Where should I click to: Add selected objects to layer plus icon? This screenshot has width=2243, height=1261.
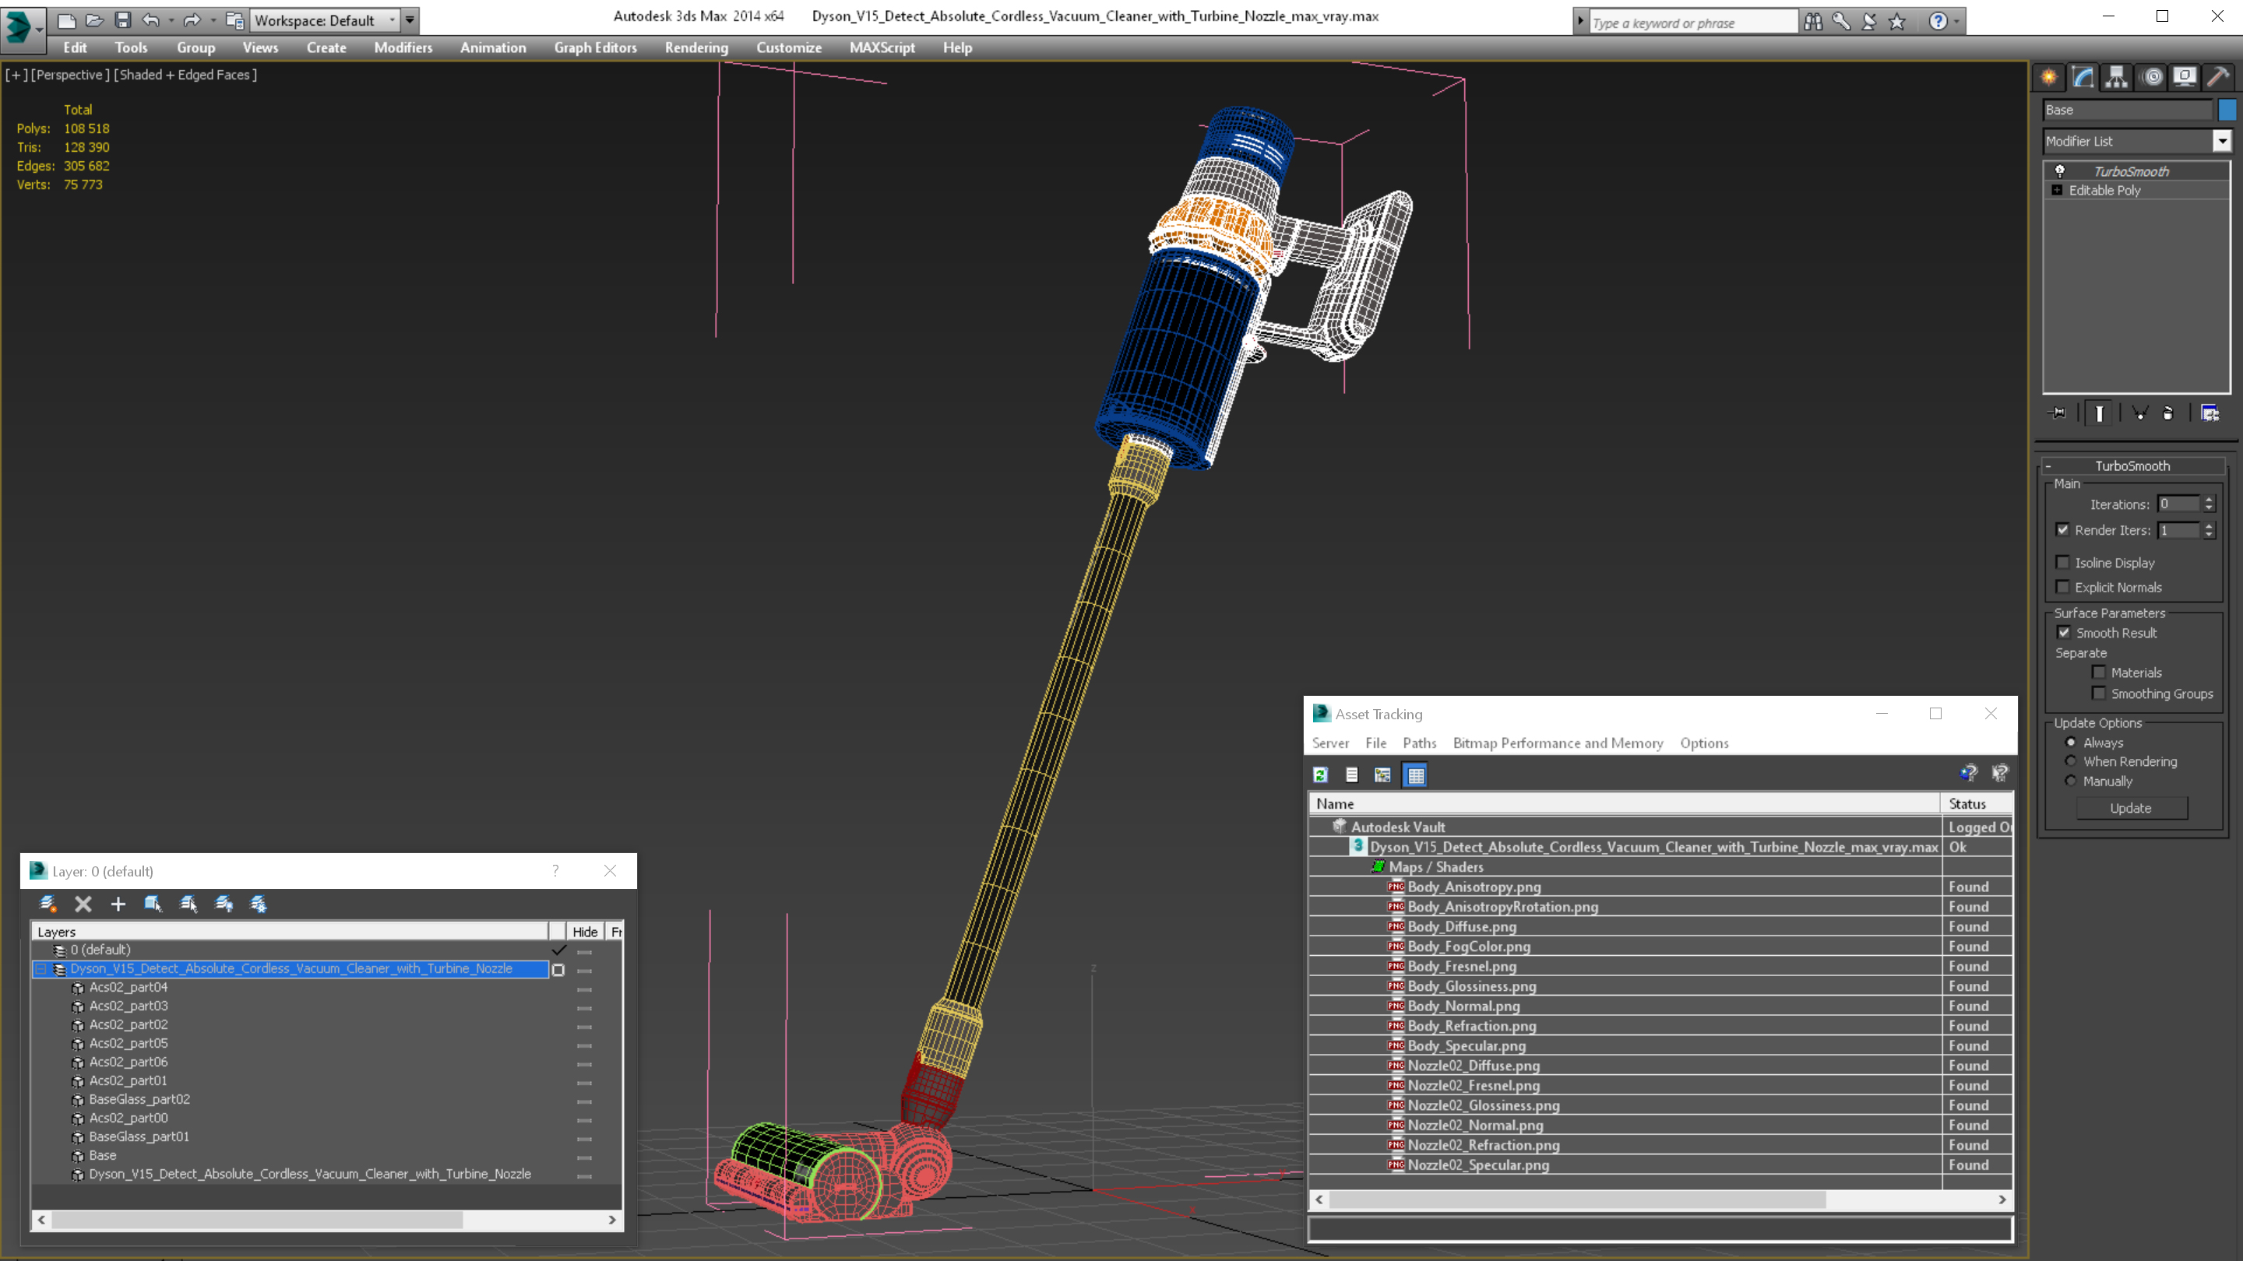118,903
